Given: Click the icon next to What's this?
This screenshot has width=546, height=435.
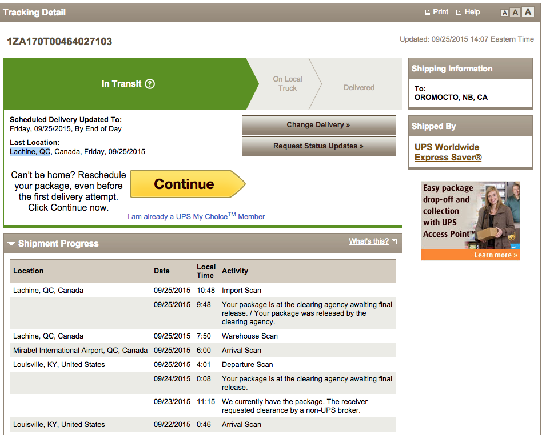Looking at the screenshot, I should point(394,241).
